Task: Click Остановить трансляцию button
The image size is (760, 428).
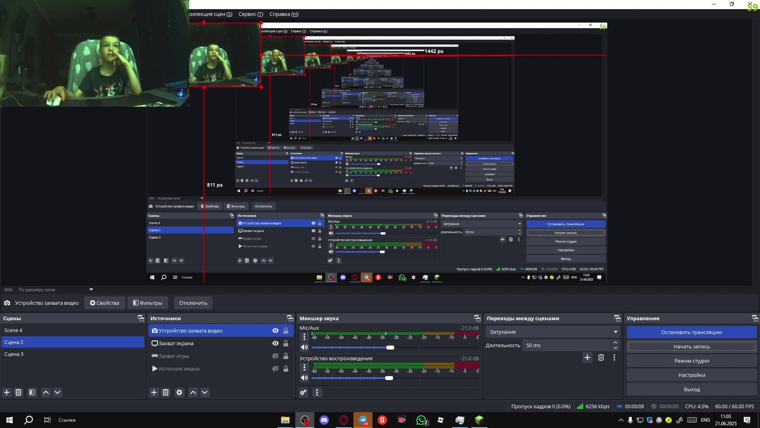Action: point(692,332)
